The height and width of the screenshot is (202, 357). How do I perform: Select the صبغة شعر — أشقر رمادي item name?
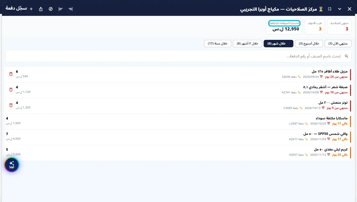pos(325,87)
